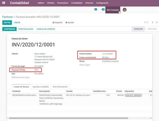This screenshot has height=121, width=159.
Task: Click the horizontal scrollbar at the bottom
Action: 76,118
